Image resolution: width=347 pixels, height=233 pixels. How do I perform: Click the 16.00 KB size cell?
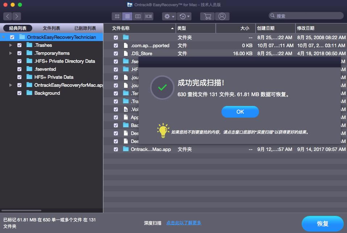(243, 53)
